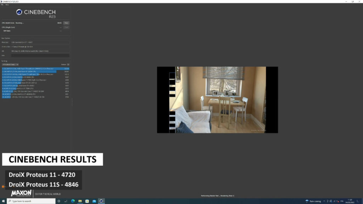Click the Start button for CPU Single Core
The width and height of the screenshot is (363, 204).
pyautogui.click(x=66, y=27)
